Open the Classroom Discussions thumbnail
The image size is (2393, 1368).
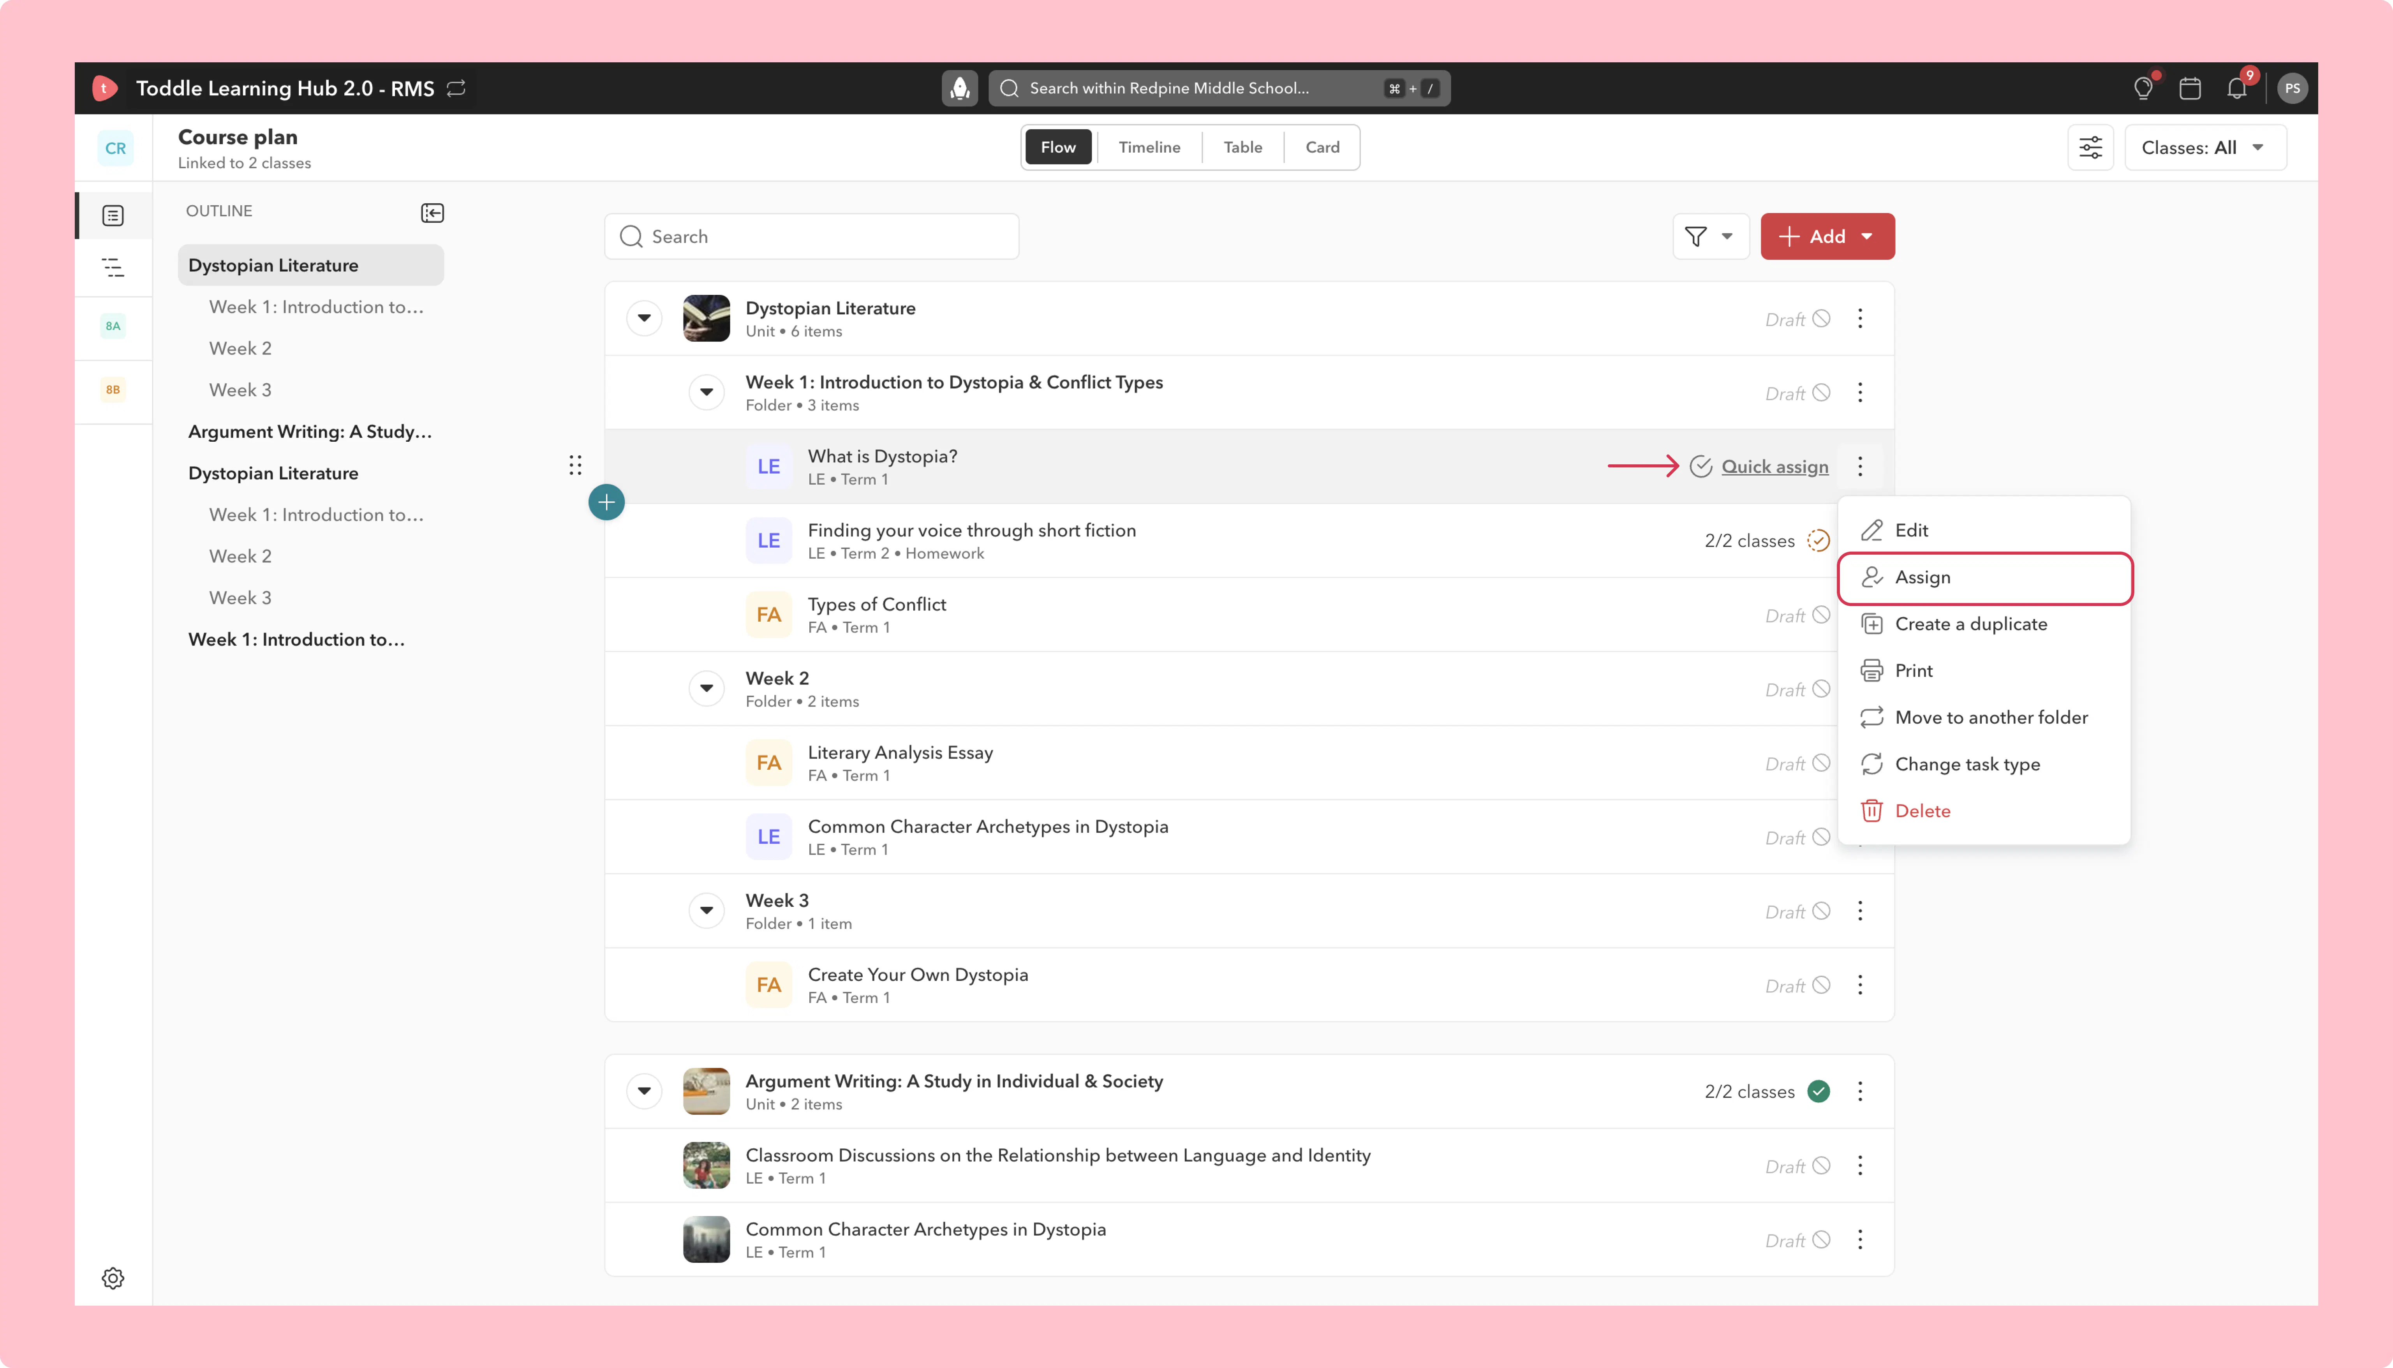(706, 1166)
